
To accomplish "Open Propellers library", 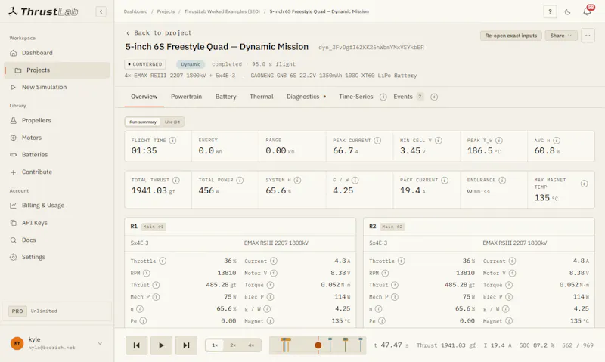I will [57, 120].
